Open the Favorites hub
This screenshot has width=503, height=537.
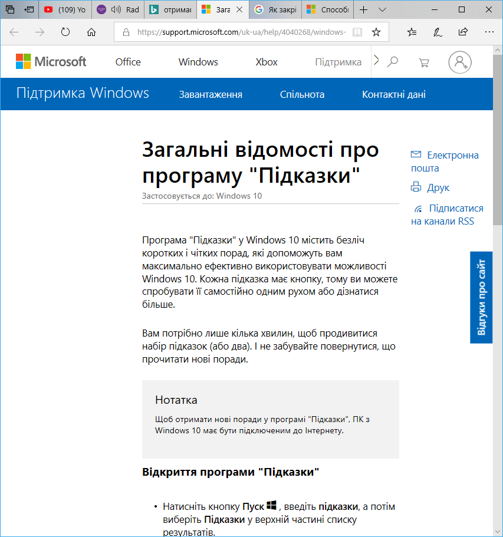(x=412, y=32)
